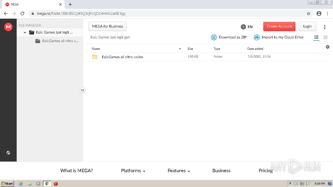This screenshot has width=333, height=187.
Task: Launch Internet Explorer from taskbar
Action: [21, 184]
